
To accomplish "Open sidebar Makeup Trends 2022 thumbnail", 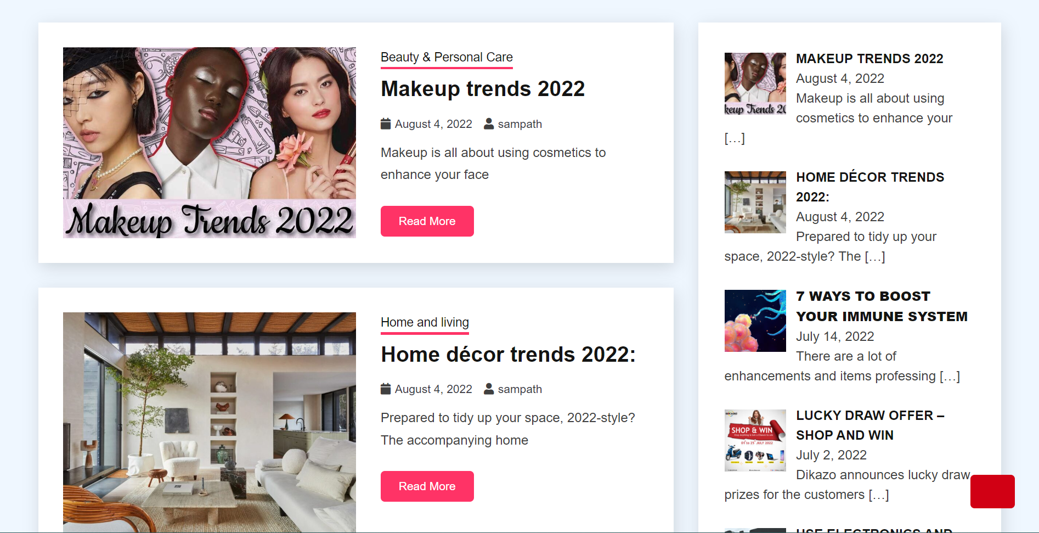I will click(755, 83).
